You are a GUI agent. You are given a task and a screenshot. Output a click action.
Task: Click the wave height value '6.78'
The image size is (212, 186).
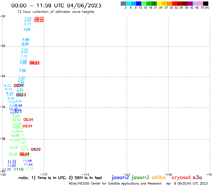28,24
